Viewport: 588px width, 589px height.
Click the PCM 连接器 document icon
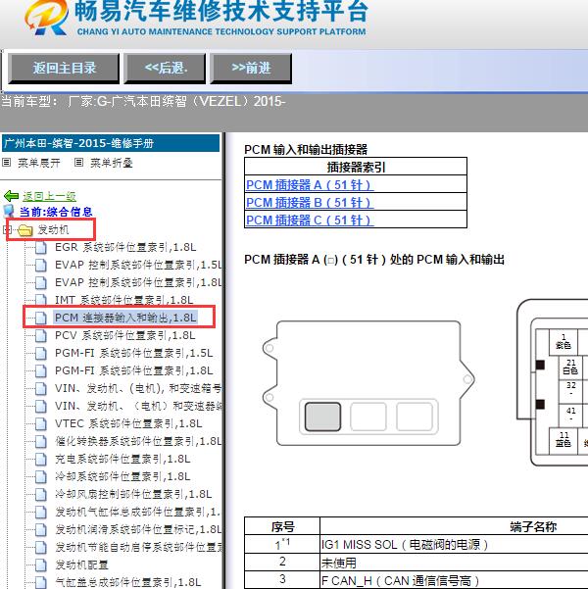(x=40, y=318)
